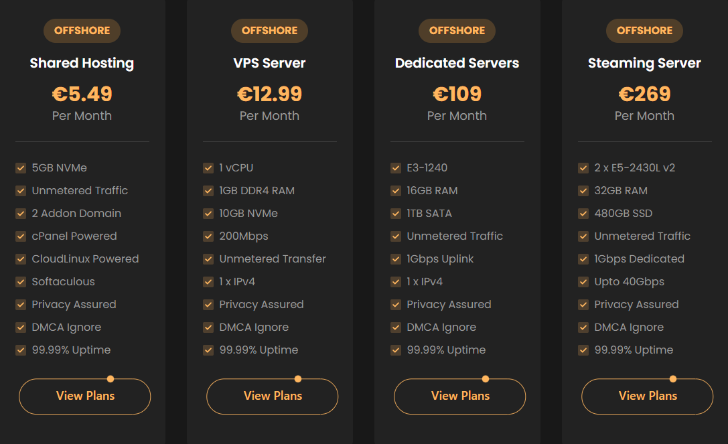Click View Plans under Steaming Server
The image size is (728, 444).
point(648,396)
